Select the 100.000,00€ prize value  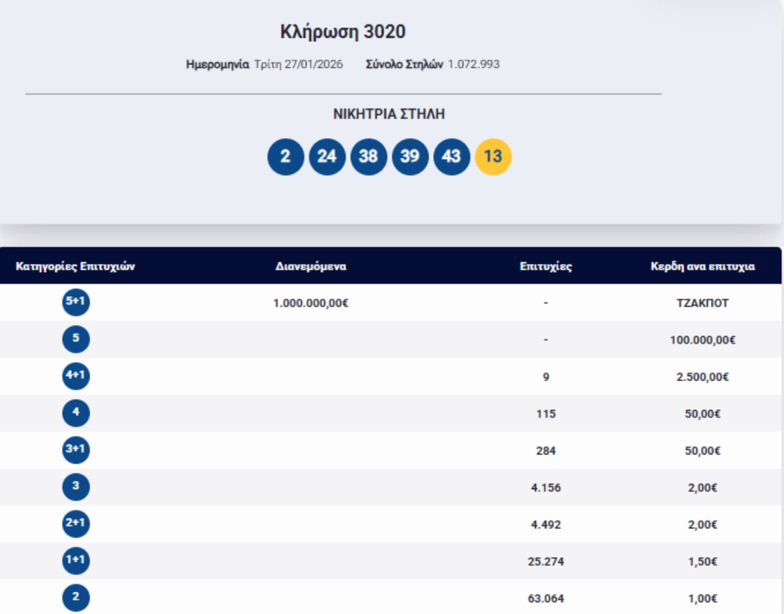point(703,340)
